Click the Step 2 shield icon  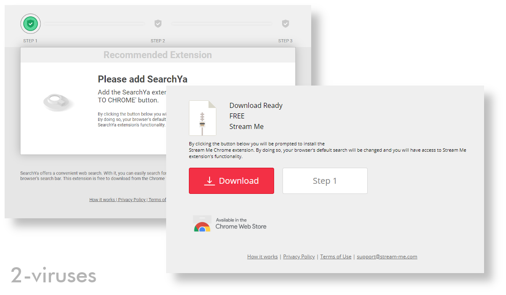158,24
